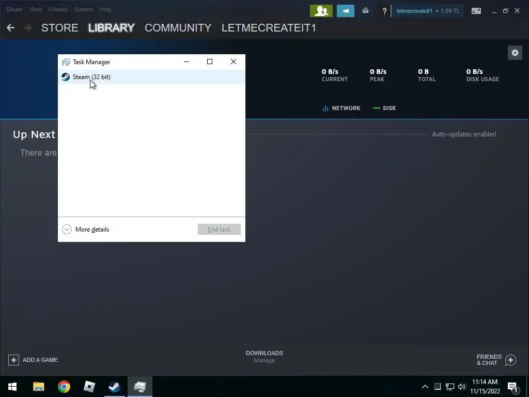The width and height of the screenshot is (529, 397).
Task: Click the 0 B/s PEAK stat
Action: click(x=378, y=75)
